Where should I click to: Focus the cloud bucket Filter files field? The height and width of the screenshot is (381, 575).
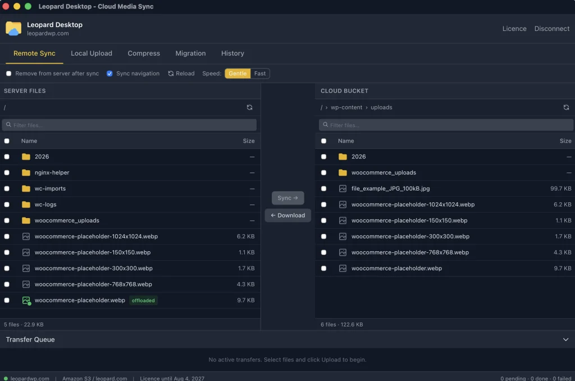(446, 125)
